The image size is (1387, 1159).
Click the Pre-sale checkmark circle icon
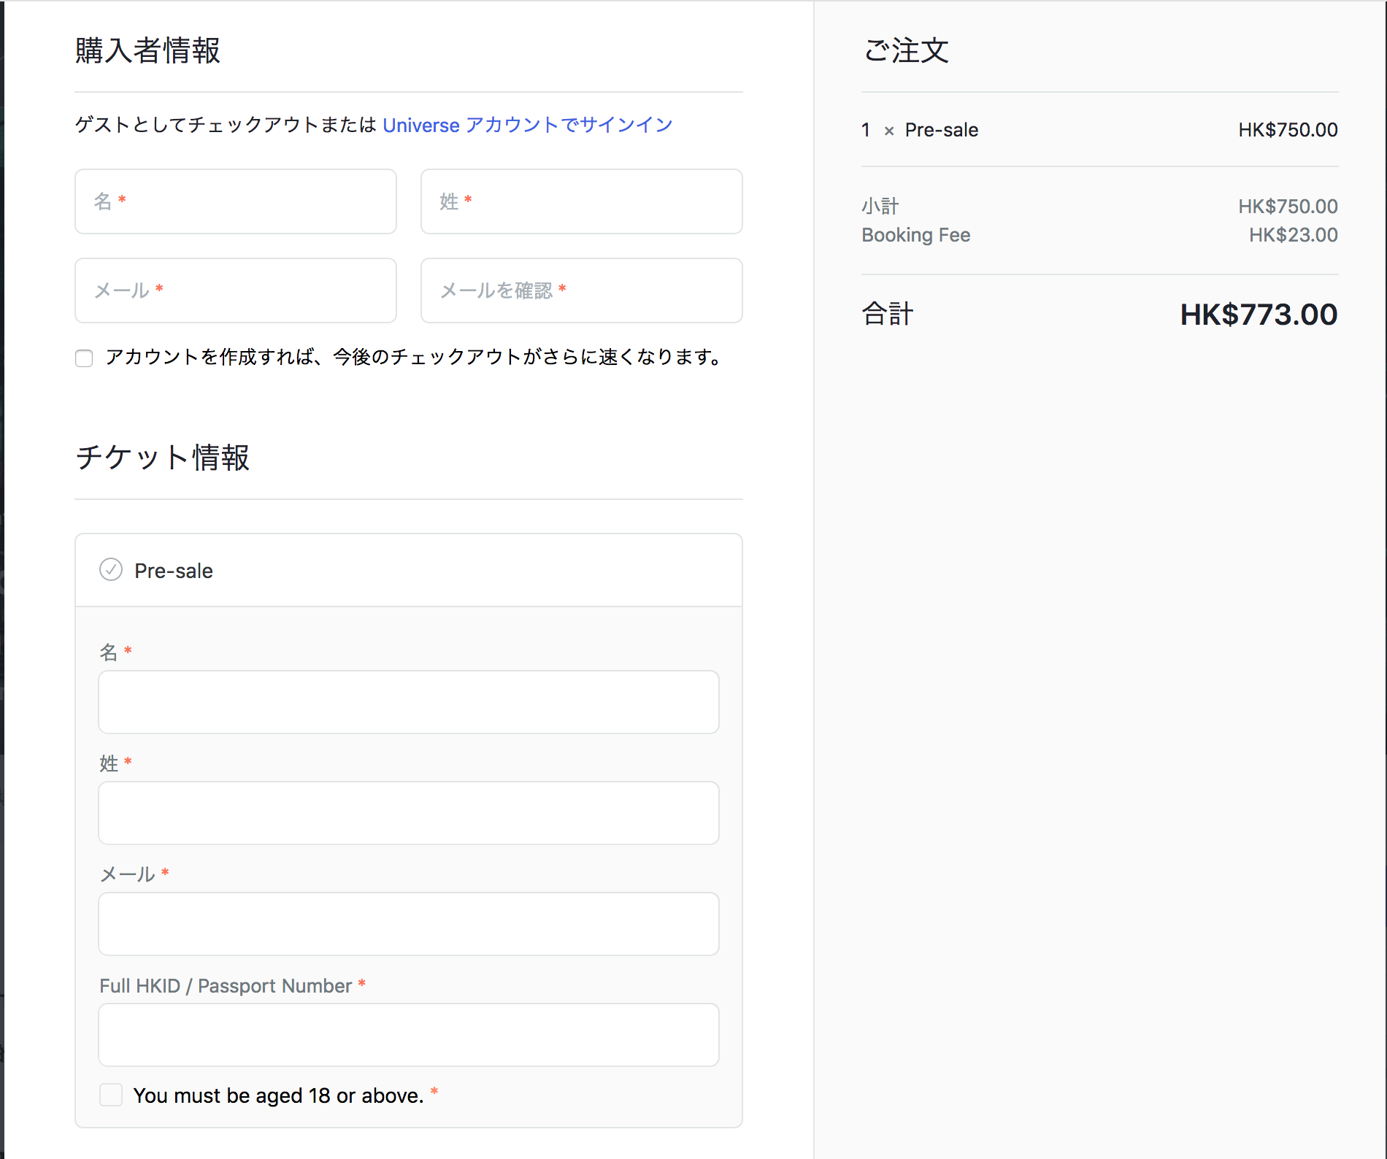click(x=111, y=569)
